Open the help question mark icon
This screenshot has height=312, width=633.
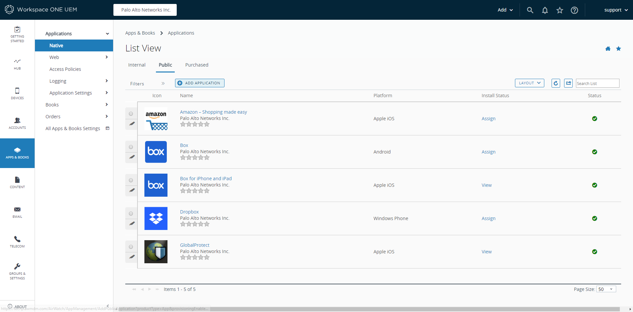[x=574, y=10]
